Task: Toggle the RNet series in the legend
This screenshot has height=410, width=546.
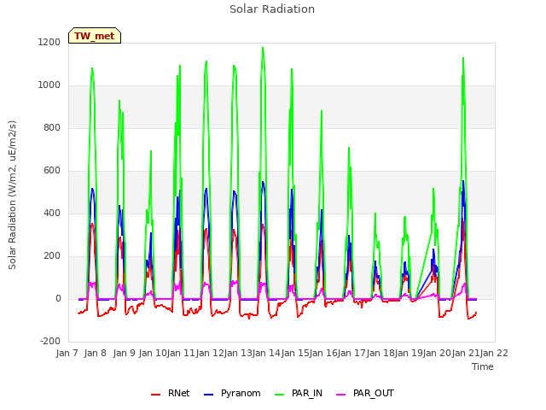Action: tap(171, 393)
